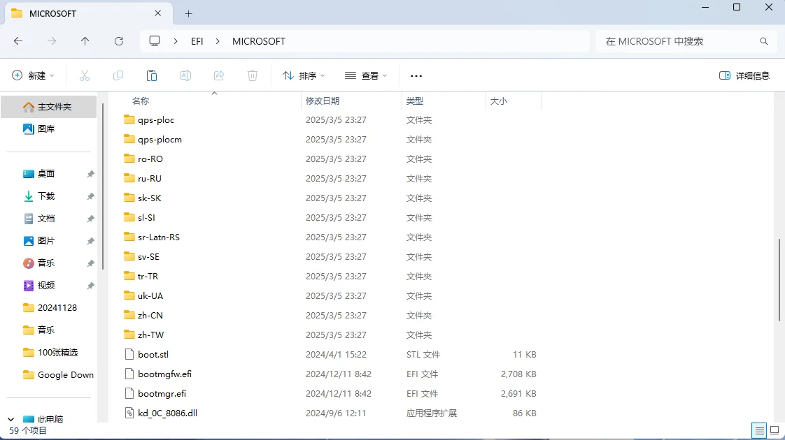785x440 pixels.
Task: Click the sidebar vertical scrollbar
Action: (103, 186)
